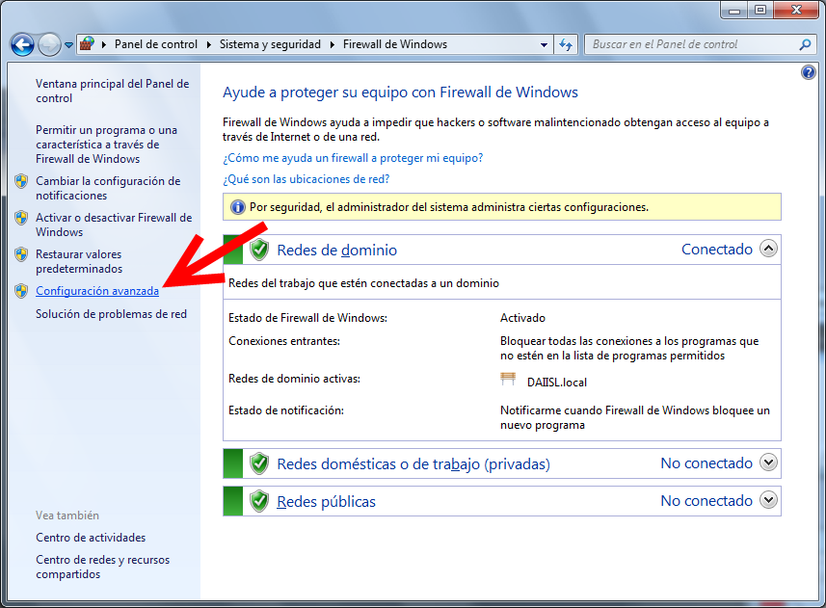This screenshot has height=608, width=826.
Task: Open 'Solución de problemas de red'
Action: (x=111, y=314)
